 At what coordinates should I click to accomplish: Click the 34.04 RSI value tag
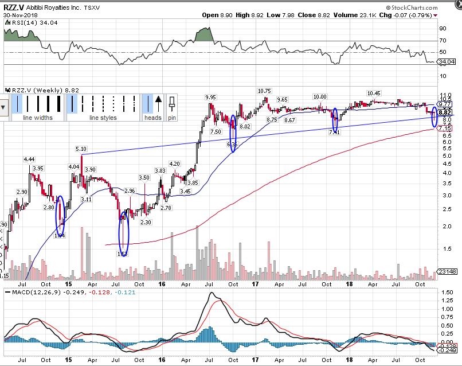point(447,61)
